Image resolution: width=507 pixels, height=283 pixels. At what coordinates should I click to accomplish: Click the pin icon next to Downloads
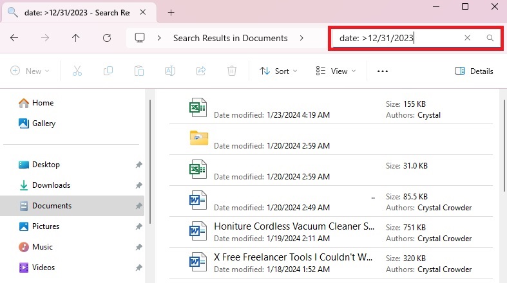pyautogui.click(x=139, y=185)
